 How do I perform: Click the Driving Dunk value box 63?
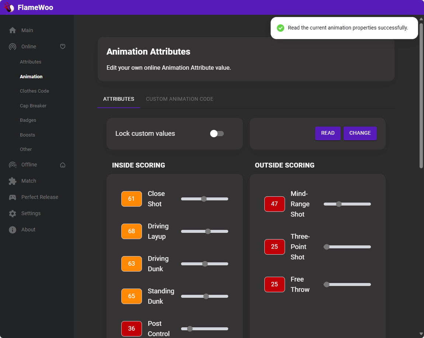131,264
